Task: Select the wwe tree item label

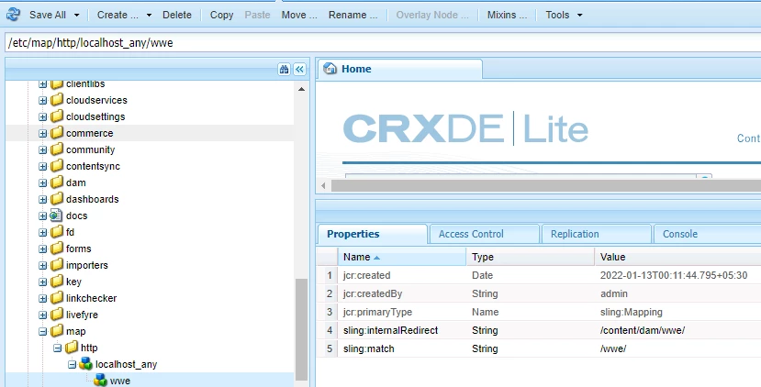Action: point(120,381)
